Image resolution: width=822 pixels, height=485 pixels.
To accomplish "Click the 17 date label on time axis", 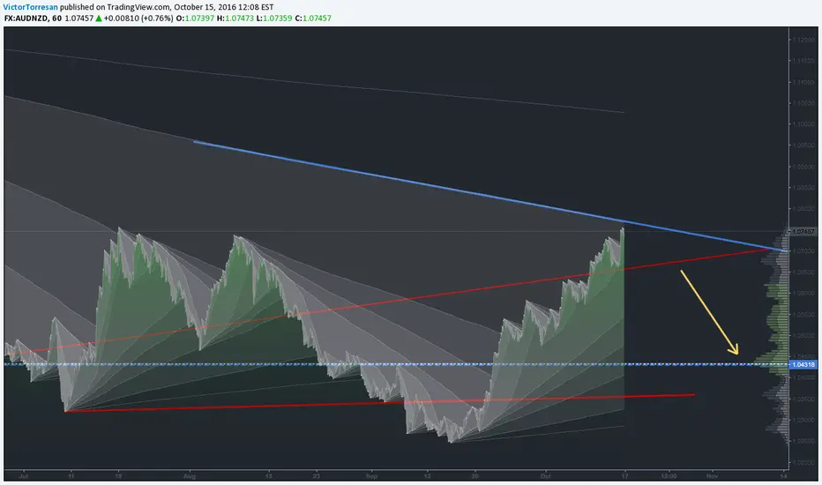I will click(x=624, y=476).
